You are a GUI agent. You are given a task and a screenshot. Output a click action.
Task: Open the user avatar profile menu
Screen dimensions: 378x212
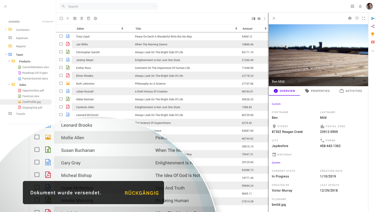369,6
